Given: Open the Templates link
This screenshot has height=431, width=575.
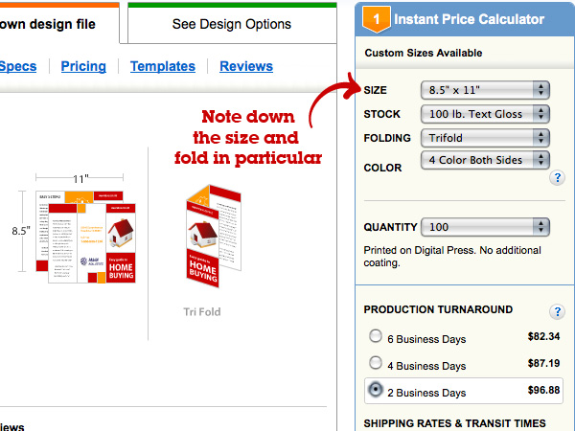Looking at the screenshot, I should point(163,66).
